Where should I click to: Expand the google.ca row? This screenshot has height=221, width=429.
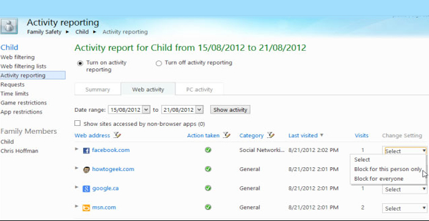76,187
